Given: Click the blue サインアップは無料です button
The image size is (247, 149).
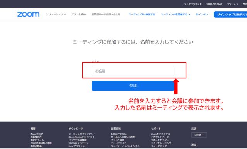Looking at the screenshot, I should click(230, 14).
